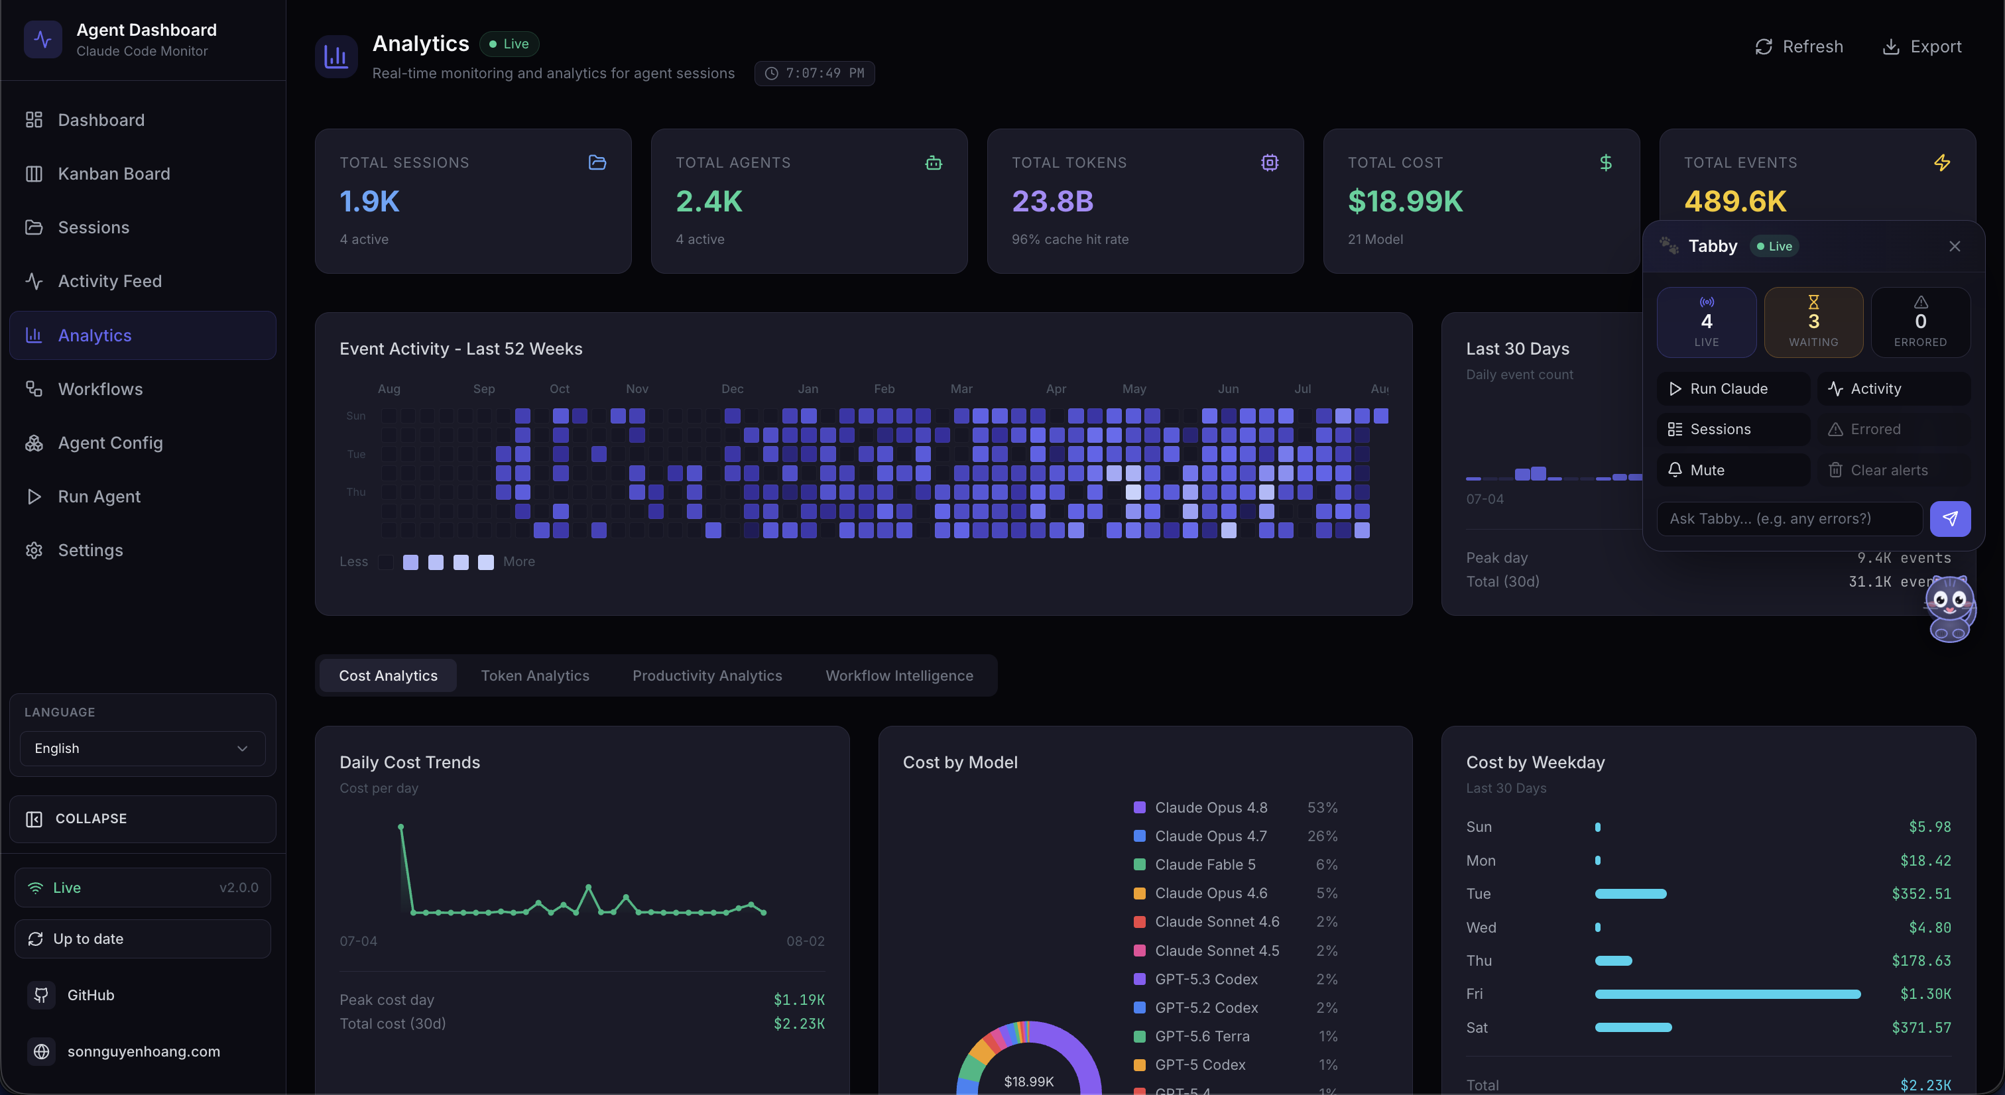Click the Settings gear icon in sidebar

pos(33,550)
